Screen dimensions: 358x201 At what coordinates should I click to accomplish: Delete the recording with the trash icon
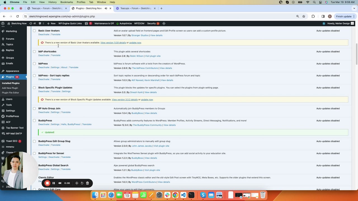pos(87,183)
